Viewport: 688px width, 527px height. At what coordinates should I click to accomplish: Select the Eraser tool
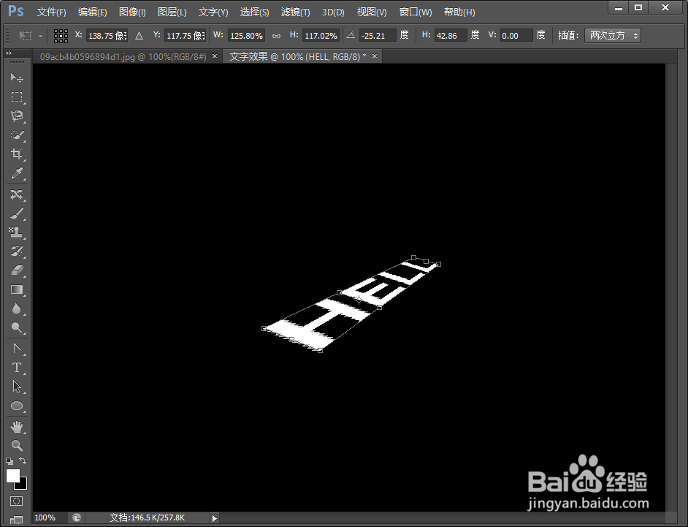click(17, 270)
